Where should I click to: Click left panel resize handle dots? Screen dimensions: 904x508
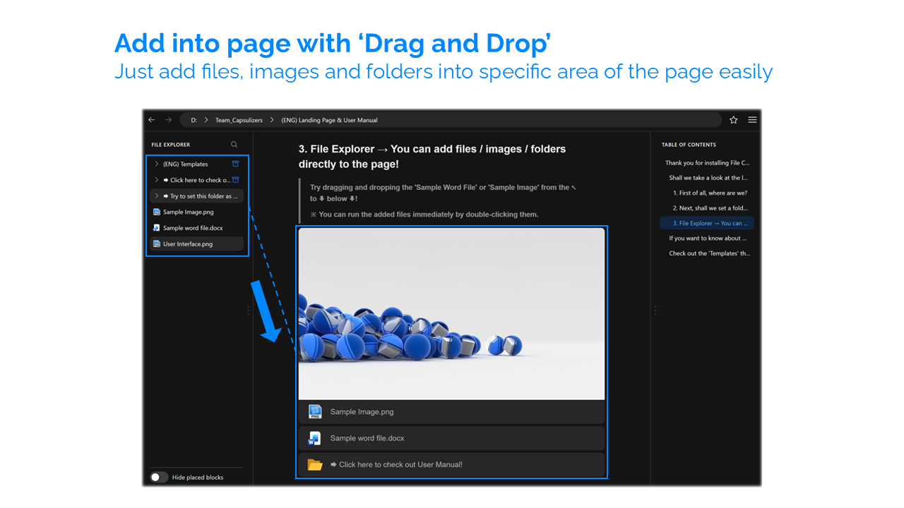tap(248, 310)
